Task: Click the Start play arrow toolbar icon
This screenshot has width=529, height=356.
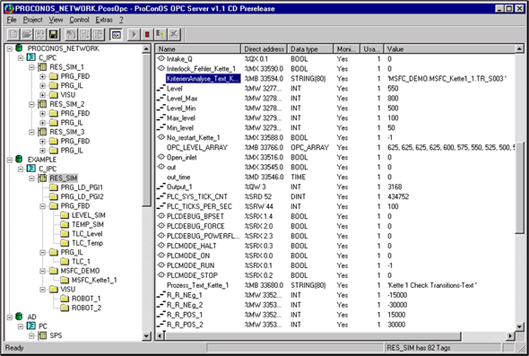Action: pos(134,34)
